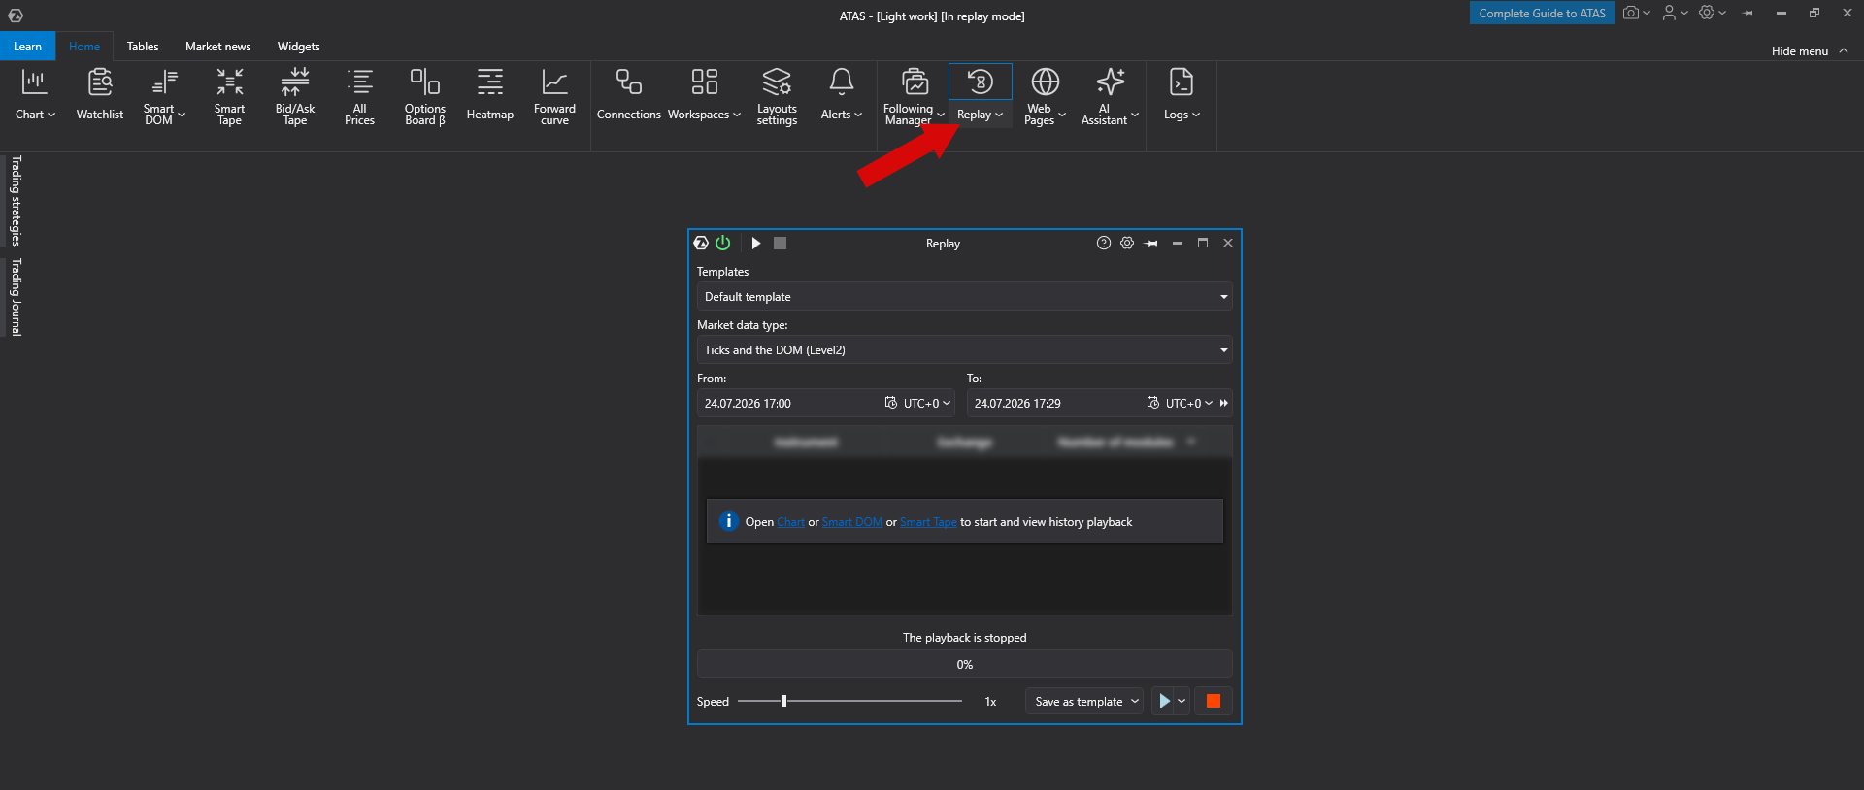Change the To time zone UTC+0
The image size is (1864, 790).
tap(1189, 404)
